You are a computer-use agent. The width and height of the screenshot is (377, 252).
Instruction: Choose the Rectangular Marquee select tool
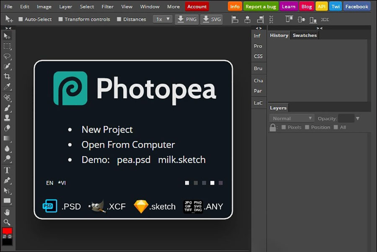pos(7,46)
